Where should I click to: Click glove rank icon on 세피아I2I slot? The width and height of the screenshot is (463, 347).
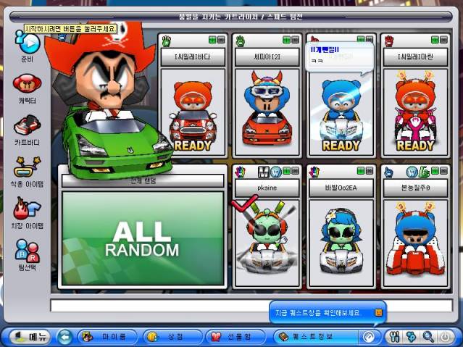pos(241,41)
